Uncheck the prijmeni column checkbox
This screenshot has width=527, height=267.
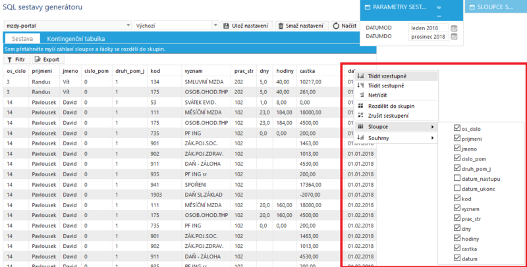pyautogui.click(x=457, y=138)
